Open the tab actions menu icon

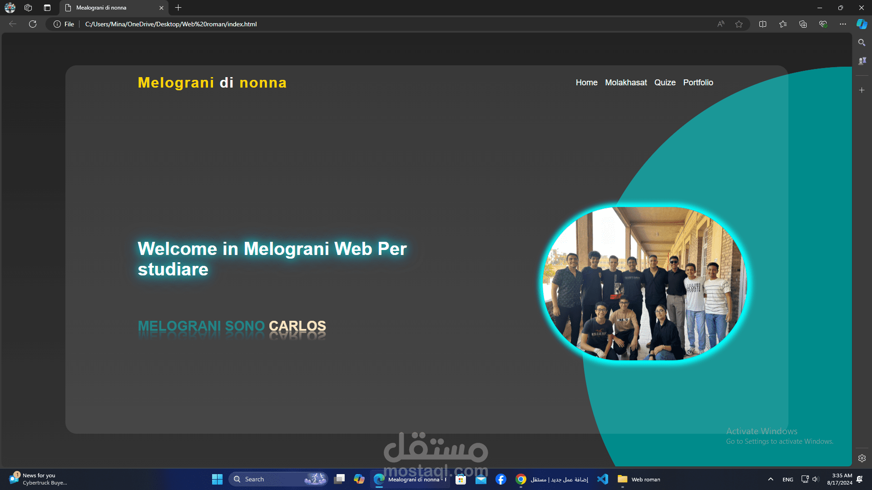pos(47,8)
